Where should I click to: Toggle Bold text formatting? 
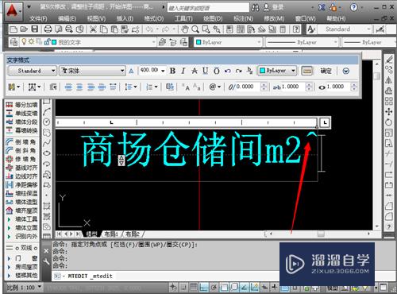click(172, 71)
